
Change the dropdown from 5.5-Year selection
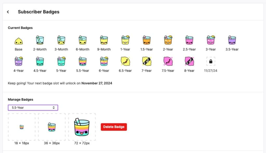tap(33, 107)
